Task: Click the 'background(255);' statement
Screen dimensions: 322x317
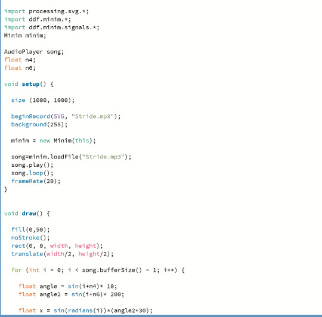Action: click(x=39, y=125)
